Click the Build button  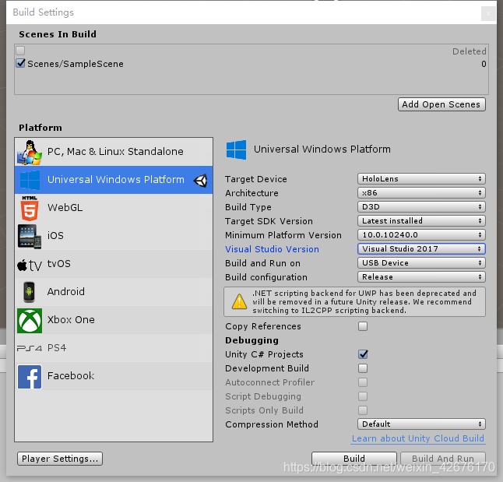click(x=354, y=459)
